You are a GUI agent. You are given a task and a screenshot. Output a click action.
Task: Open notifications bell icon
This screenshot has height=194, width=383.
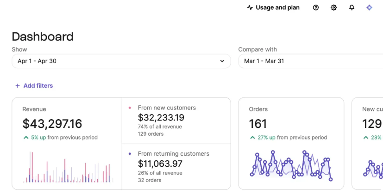(352, 8)
